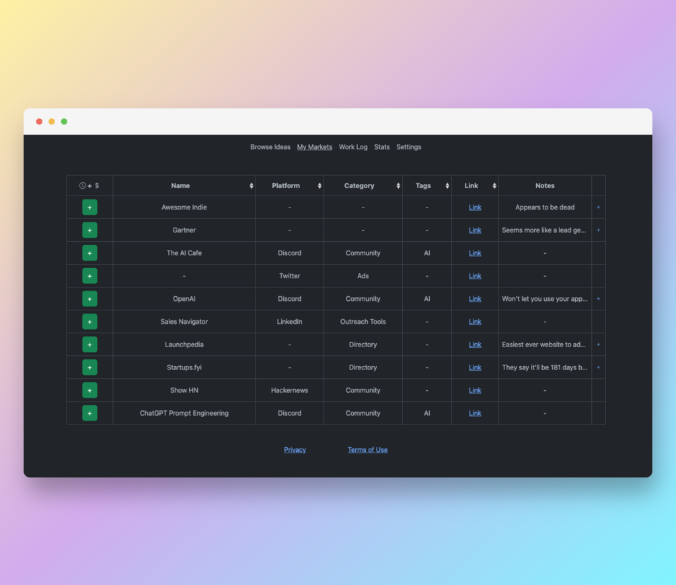Open the Link for ChatGPT Prompt Engineering
The height and width of the screenshot is (585, 676).
pos(475,413)
